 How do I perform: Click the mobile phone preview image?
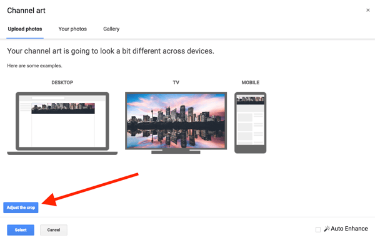tap(251, 123)
